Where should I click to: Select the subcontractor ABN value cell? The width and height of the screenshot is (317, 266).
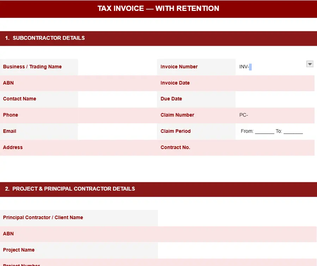click(x=117, y=83)
